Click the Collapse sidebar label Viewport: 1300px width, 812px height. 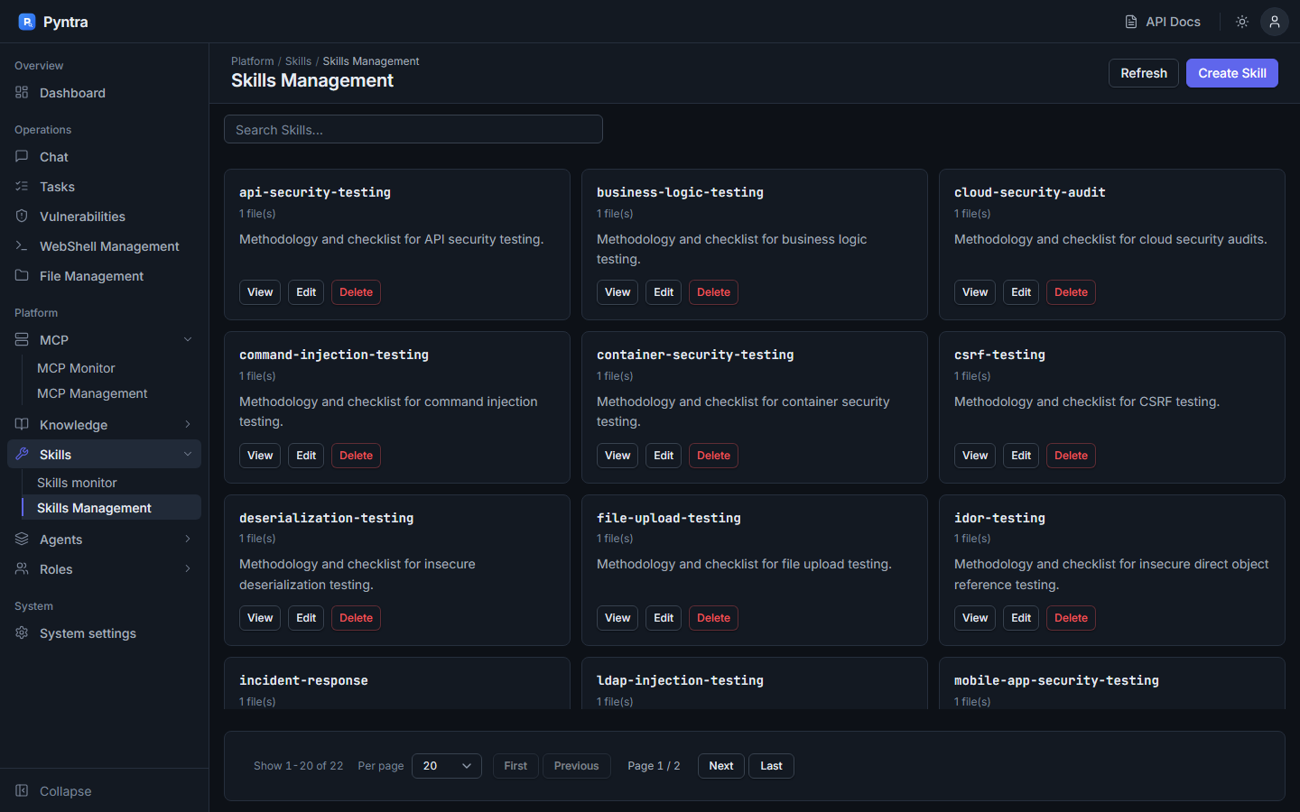[x=65, y=791]
